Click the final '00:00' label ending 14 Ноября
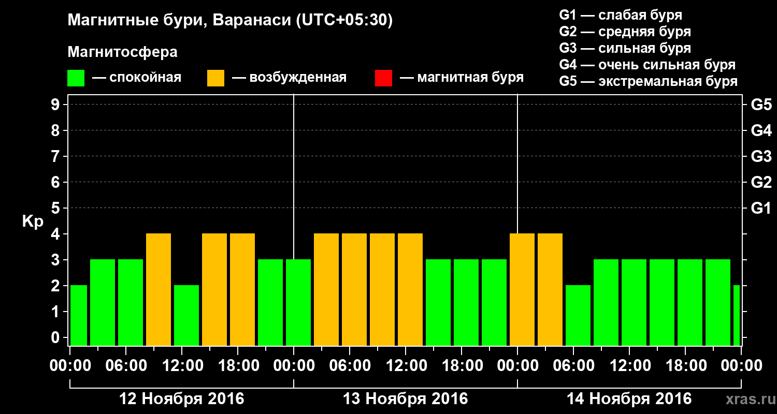Screen dimensions: 777x414 pyautogui.click(x=741, y=365)
